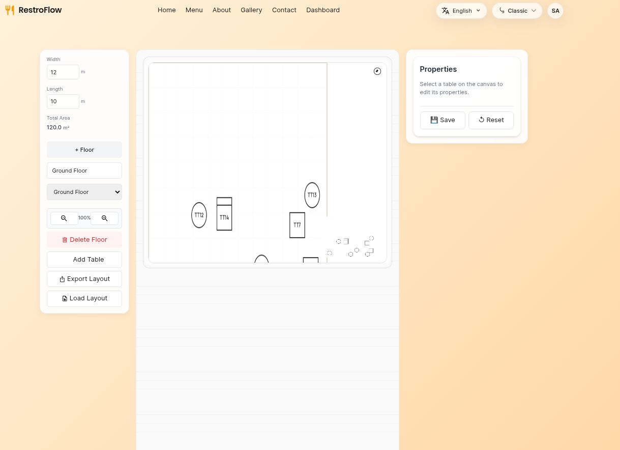
Task: Click the Width input field
Action: point(63,72)
